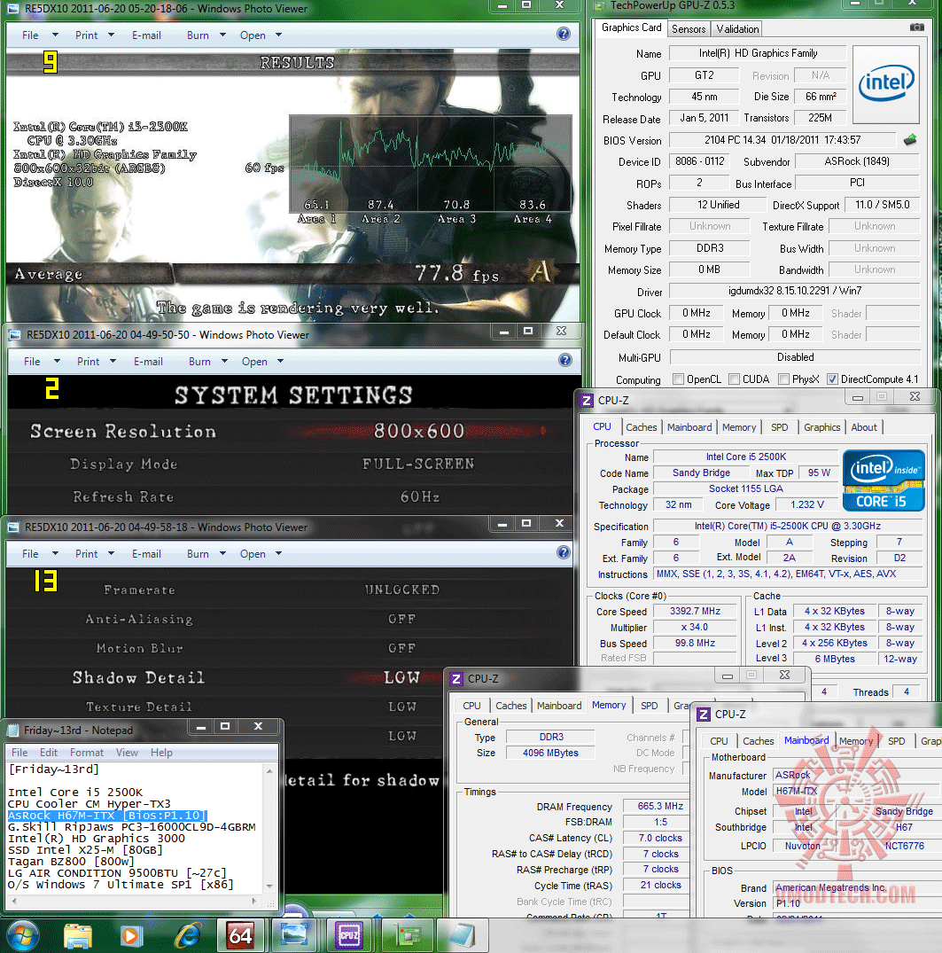
Task: Click E-mail in 05-20-18-06 Photo Viewer
Action: click(146, 35)
